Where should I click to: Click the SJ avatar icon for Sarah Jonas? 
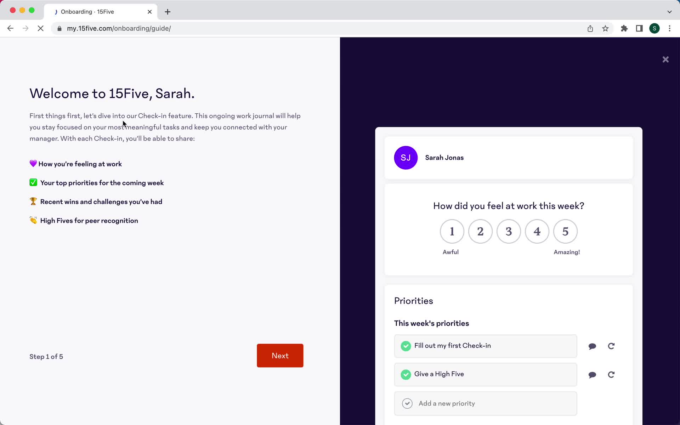[x=406, y=157]
